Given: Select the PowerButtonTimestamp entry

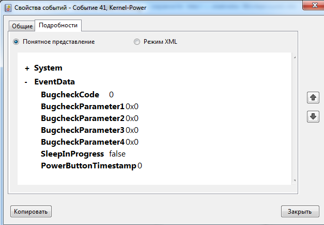Looking at the screenshot, I should click(x=88, y=166).
